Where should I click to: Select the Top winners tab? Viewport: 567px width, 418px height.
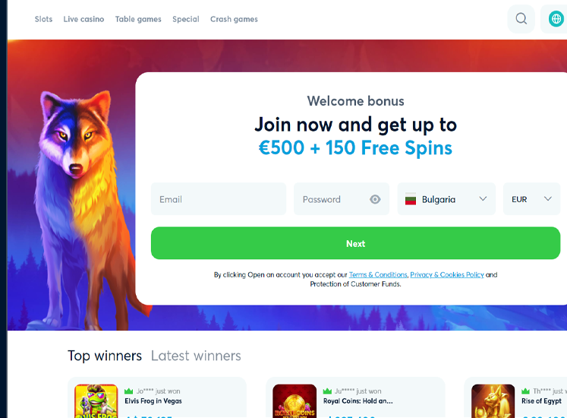click(105, 356)
